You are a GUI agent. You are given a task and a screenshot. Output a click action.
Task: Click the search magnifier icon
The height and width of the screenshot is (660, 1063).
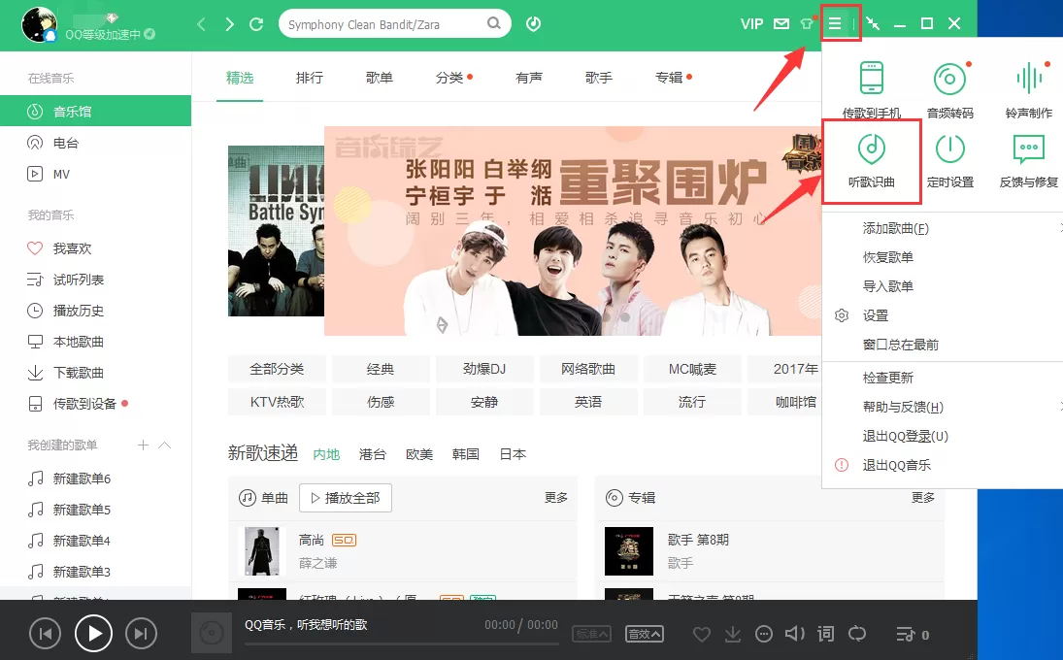pos(494,23)
